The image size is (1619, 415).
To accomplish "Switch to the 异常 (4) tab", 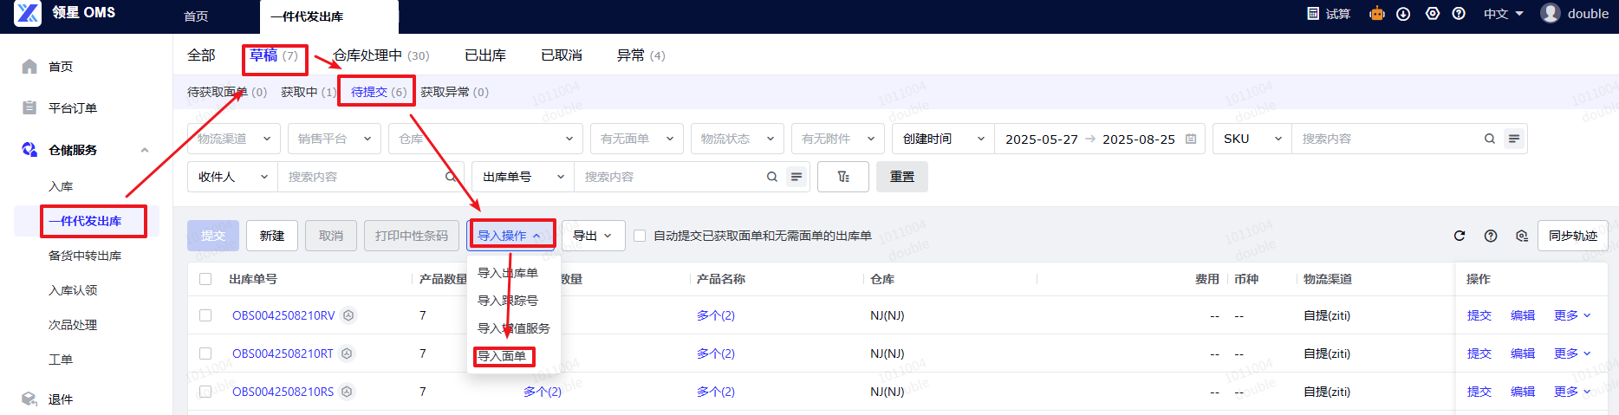I will (x=640, y=55).
